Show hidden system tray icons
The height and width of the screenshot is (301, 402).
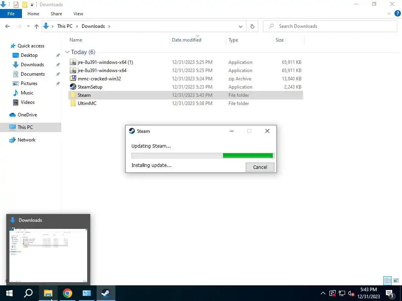click(323, 293)
